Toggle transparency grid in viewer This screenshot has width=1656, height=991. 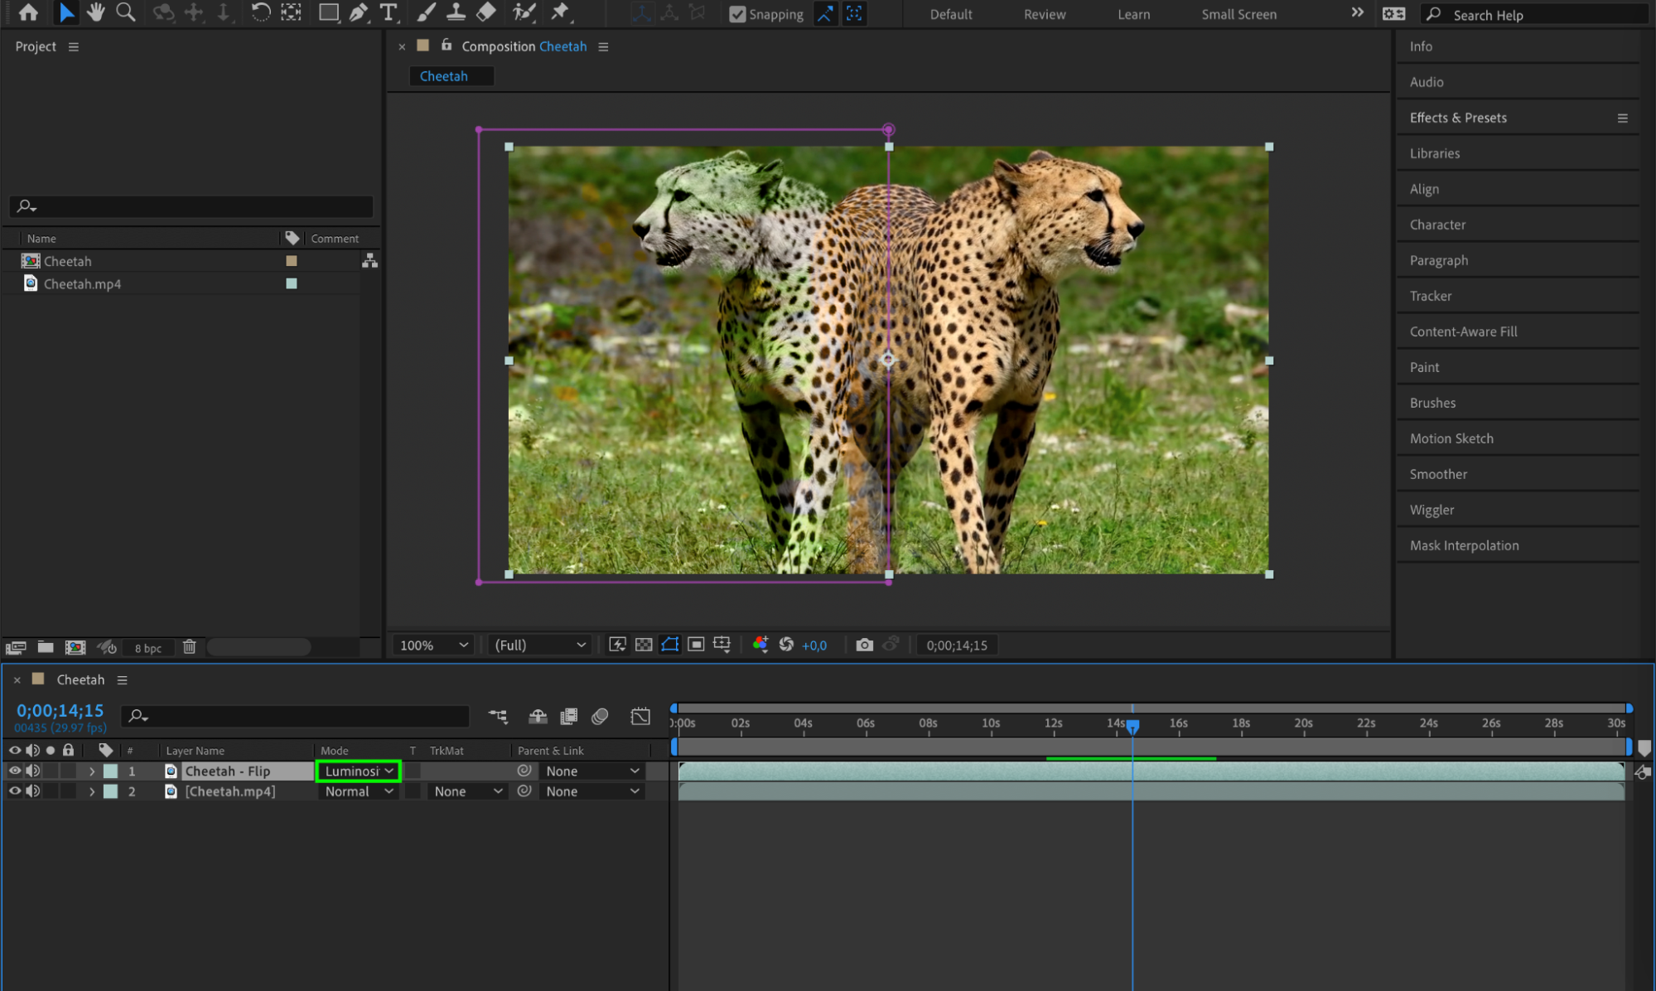tap(644, 645)
